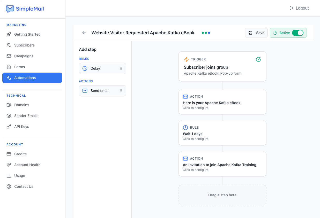Click the envelope icon on Send email step
Viewport: 320px width, 218px height.
tap(85, 91)
